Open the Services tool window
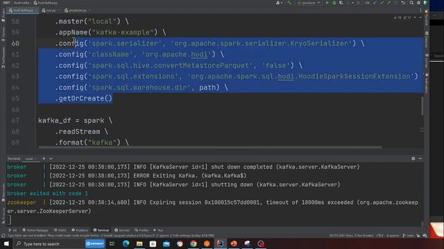 pyautogui.click(x=122, y=230)
